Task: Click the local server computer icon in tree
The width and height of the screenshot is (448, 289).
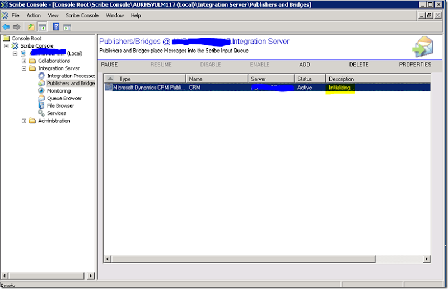Action: (24, 53)
